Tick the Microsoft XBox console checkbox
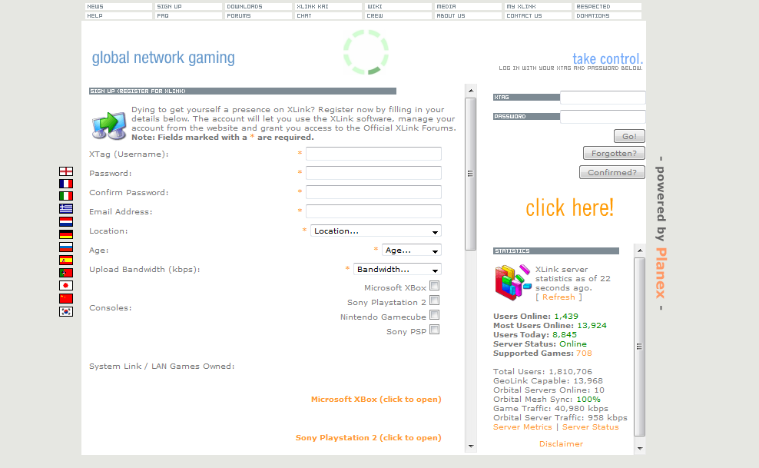Viewport: 759px width, 468px height. click(x=435, y=286)
